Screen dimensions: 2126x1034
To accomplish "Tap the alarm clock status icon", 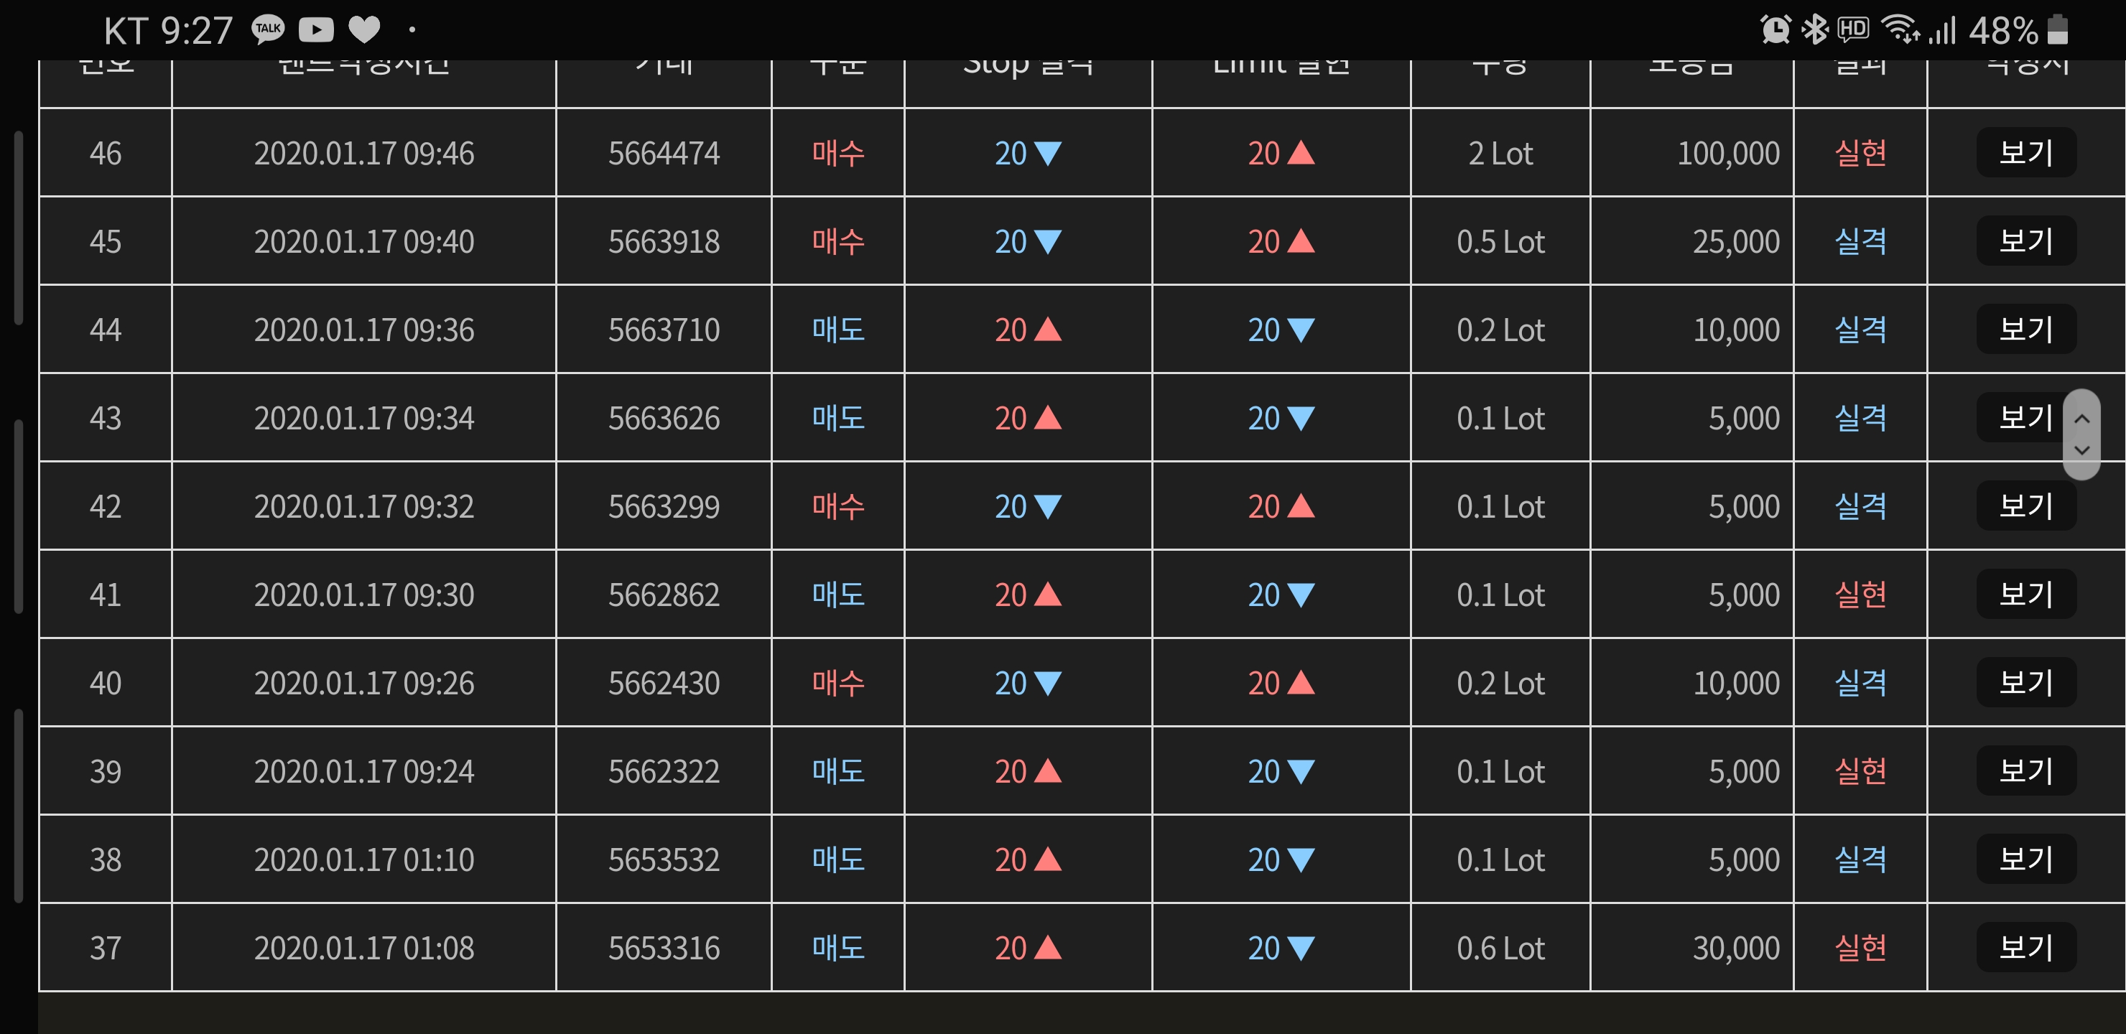I will tap(1775, 31).
